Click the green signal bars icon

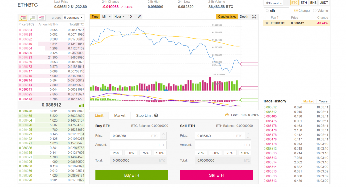[81, 105]
